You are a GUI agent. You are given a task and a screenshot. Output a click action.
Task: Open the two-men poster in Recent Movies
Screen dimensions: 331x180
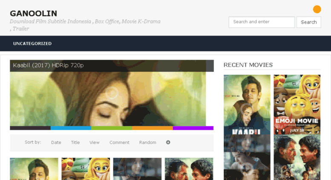click(x=297, y=157)
